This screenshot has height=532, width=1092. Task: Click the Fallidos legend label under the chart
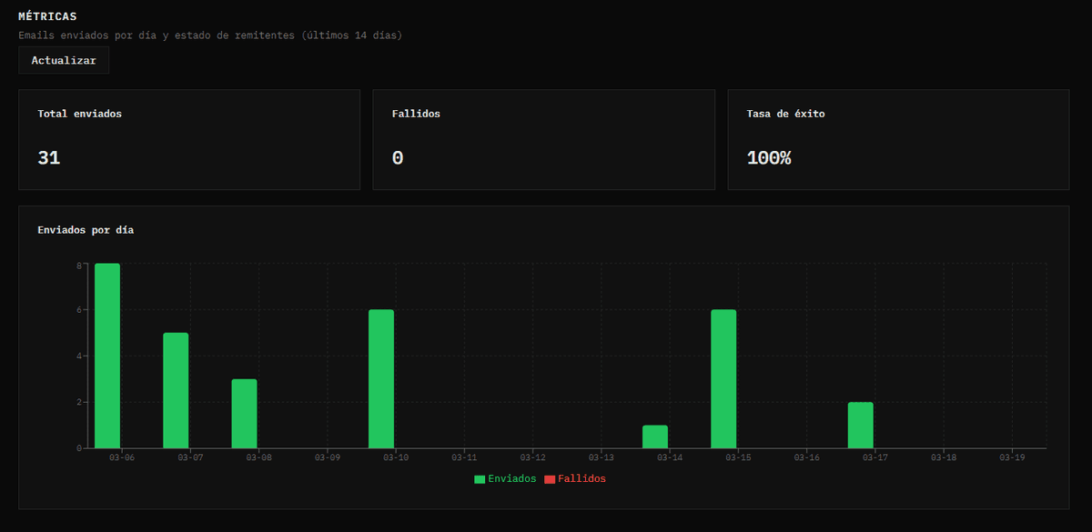click(x=581, y=479)
